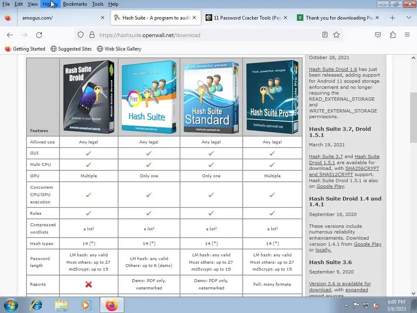Select the Hash Suite Pro box image

[272, 97]
